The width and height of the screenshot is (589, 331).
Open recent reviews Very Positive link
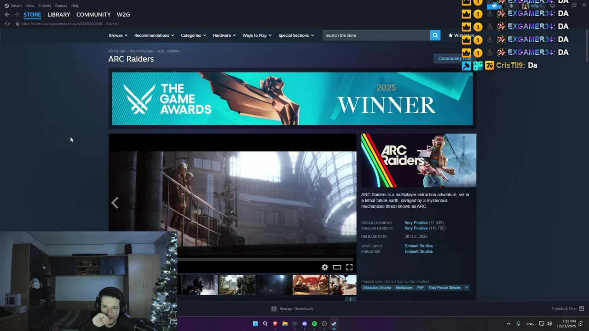416,223
